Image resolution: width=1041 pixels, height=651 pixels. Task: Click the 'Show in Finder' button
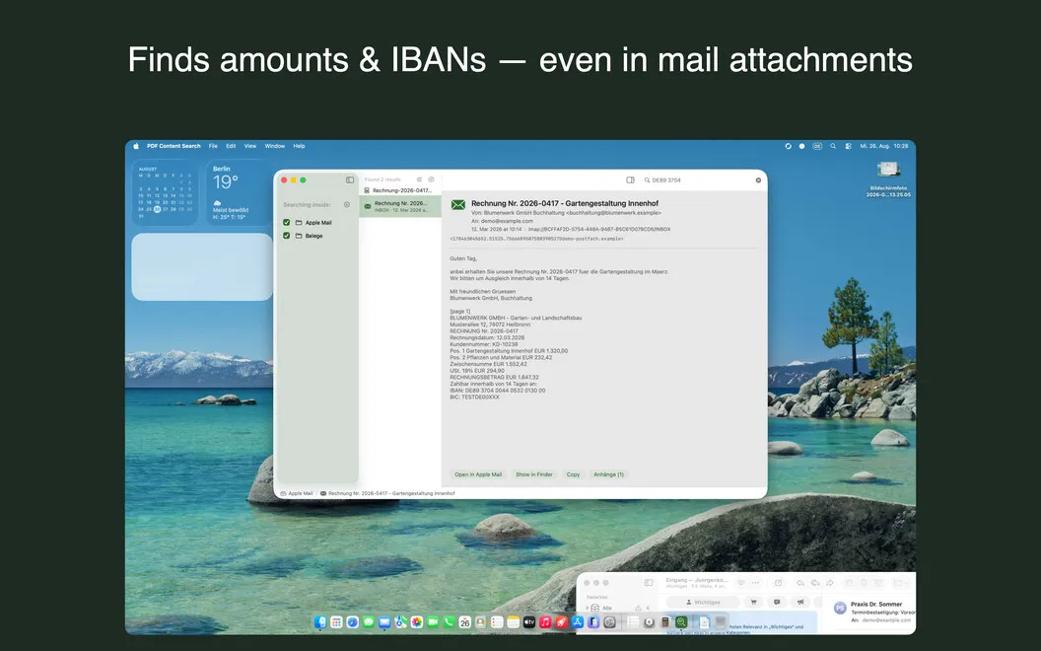(533, 474)
